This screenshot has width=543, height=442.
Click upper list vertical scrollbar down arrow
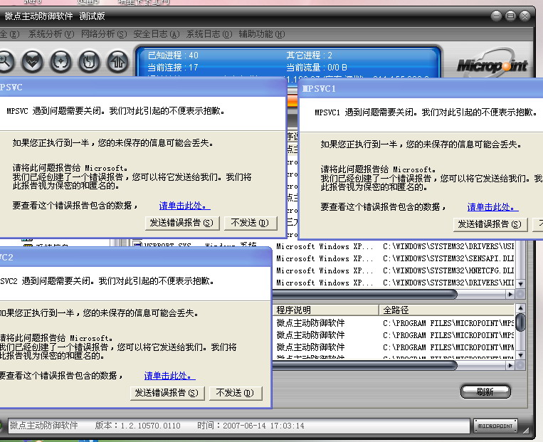[x=520, y=284]
